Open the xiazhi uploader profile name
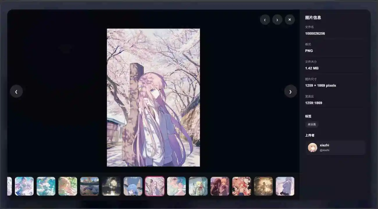378x209 pixels. [x=324, y=145]
